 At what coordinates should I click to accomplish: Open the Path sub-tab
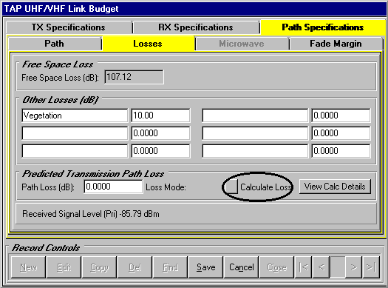coord(55,44)
